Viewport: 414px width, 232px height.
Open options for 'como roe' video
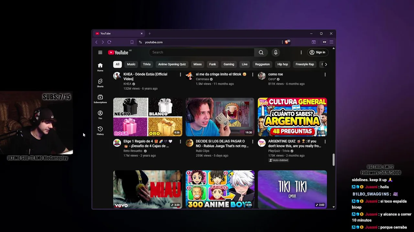[325, 74]
